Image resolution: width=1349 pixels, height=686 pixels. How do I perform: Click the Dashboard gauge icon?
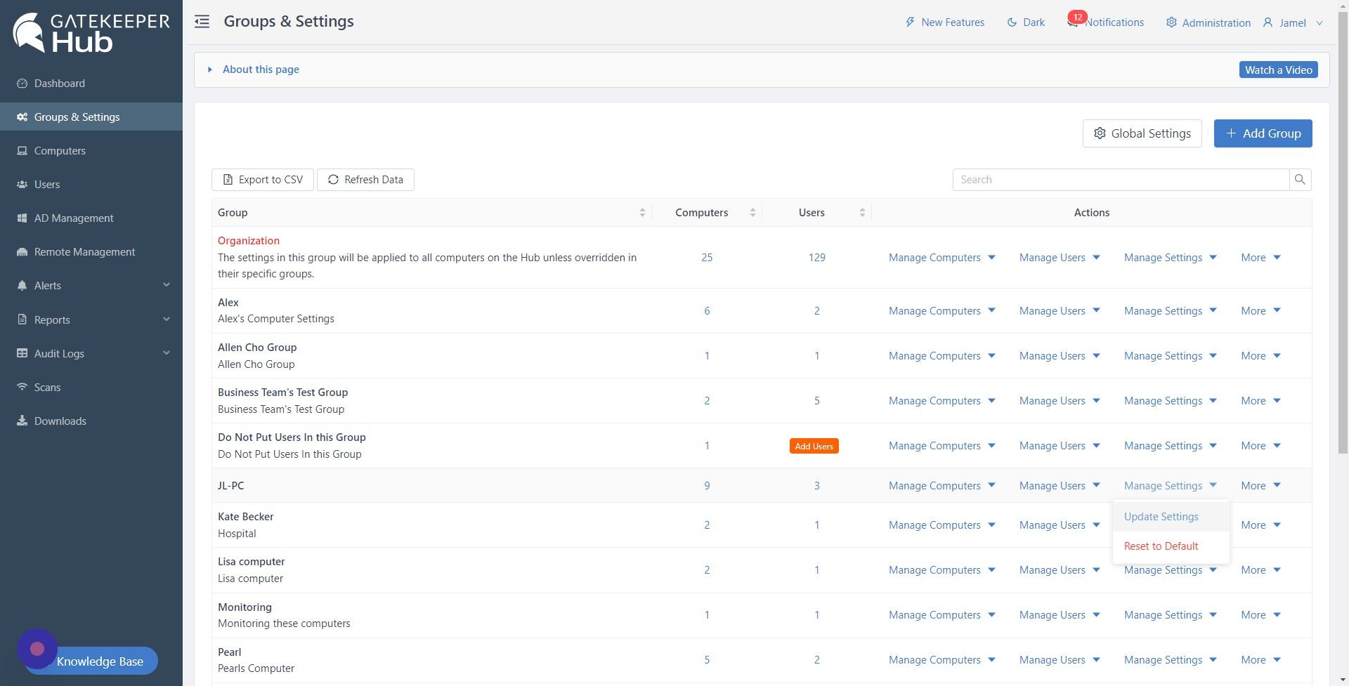[x=22, y=84]
